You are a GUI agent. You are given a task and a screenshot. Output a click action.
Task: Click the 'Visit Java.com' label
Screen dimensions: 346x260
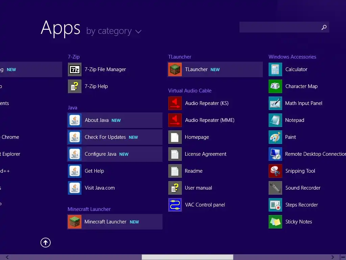pos(100,188)
